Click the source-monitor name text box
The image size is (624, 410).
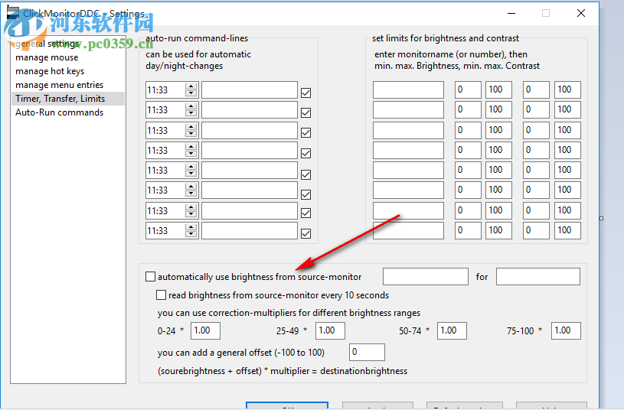[426, 276]
